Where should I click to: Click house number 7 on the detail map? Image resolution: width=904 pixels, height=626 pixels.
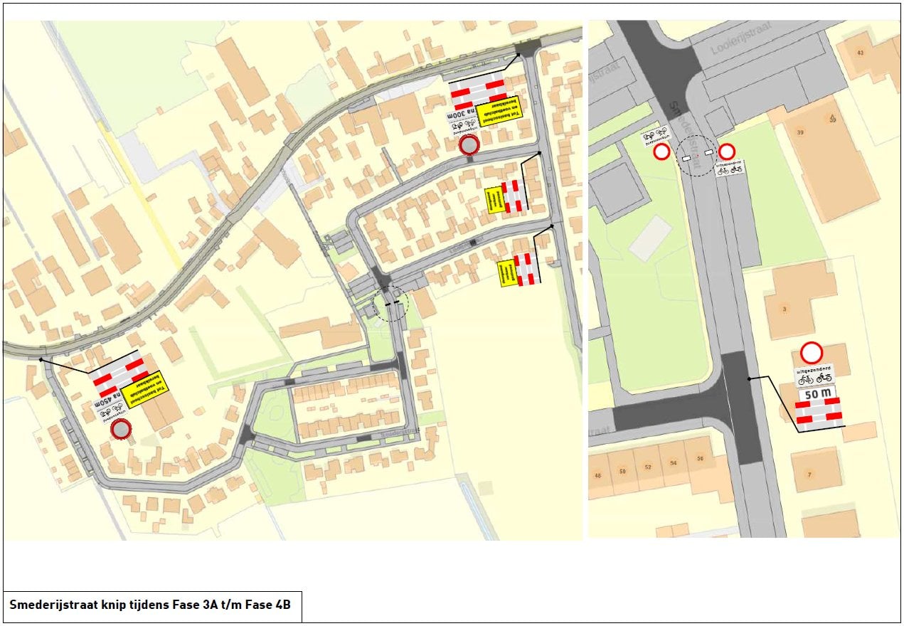[809, 474]
